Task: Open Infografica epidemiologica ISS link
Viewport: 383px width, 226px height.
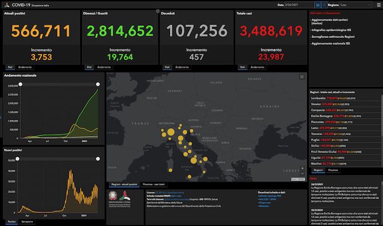Action: click(x=331, y=30)
